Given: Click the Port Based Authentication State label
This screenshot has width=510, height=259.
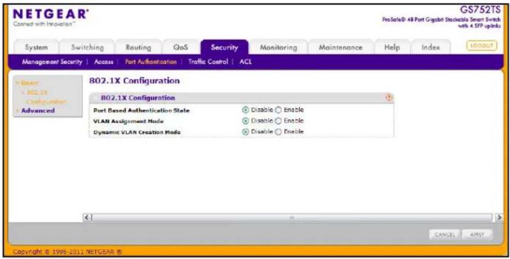Looking at the screenshot, I should pos(141,111).
